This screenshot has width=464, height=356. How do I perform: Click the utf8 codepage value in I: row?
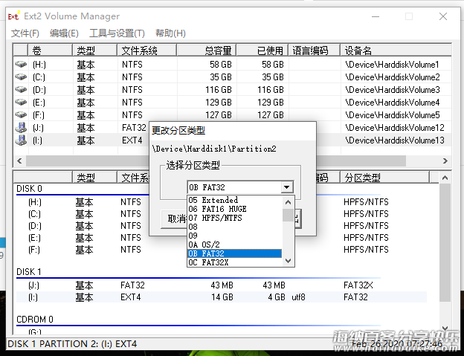(x=298, y=297)
